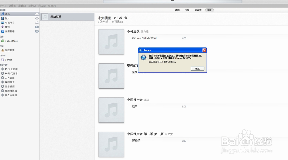Click album artwork for 中国好声音 李琦

pyautogui.click(x=111, y=110)
